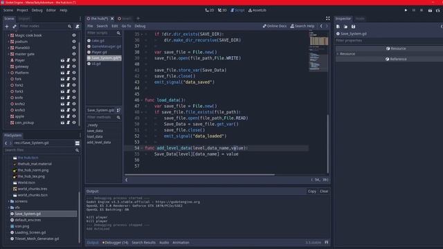
Task: Go to next edited script arrow
Action: click(327, 26)
